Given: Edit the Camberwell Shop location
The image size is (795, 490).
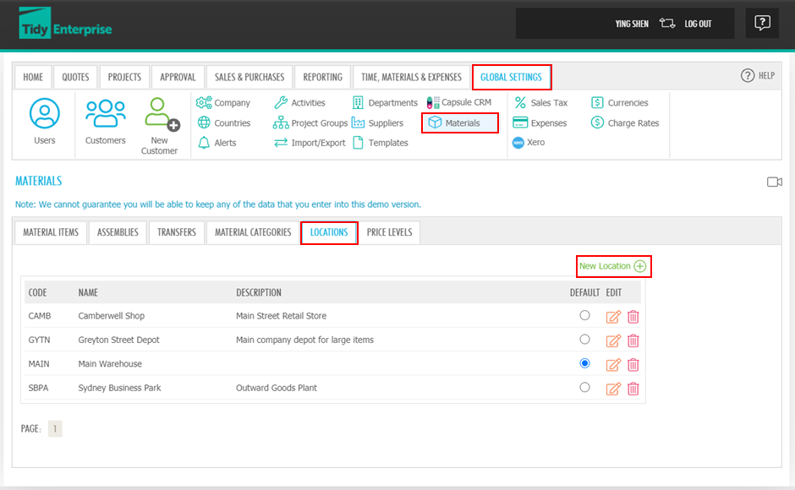Looking at the screenshot, I should click(613, 317).
